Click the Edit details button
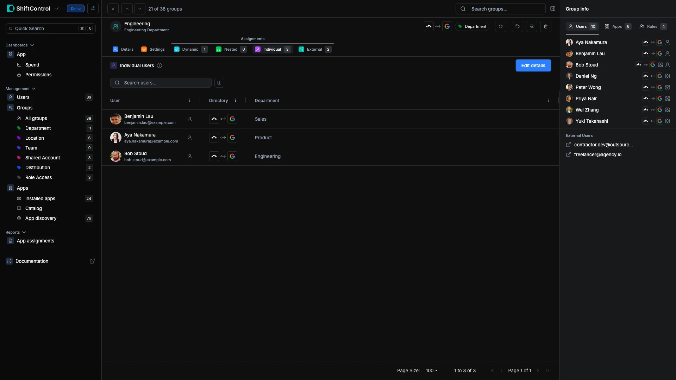The width and height of the screenshot is (676, 380). tap(533, 65)
